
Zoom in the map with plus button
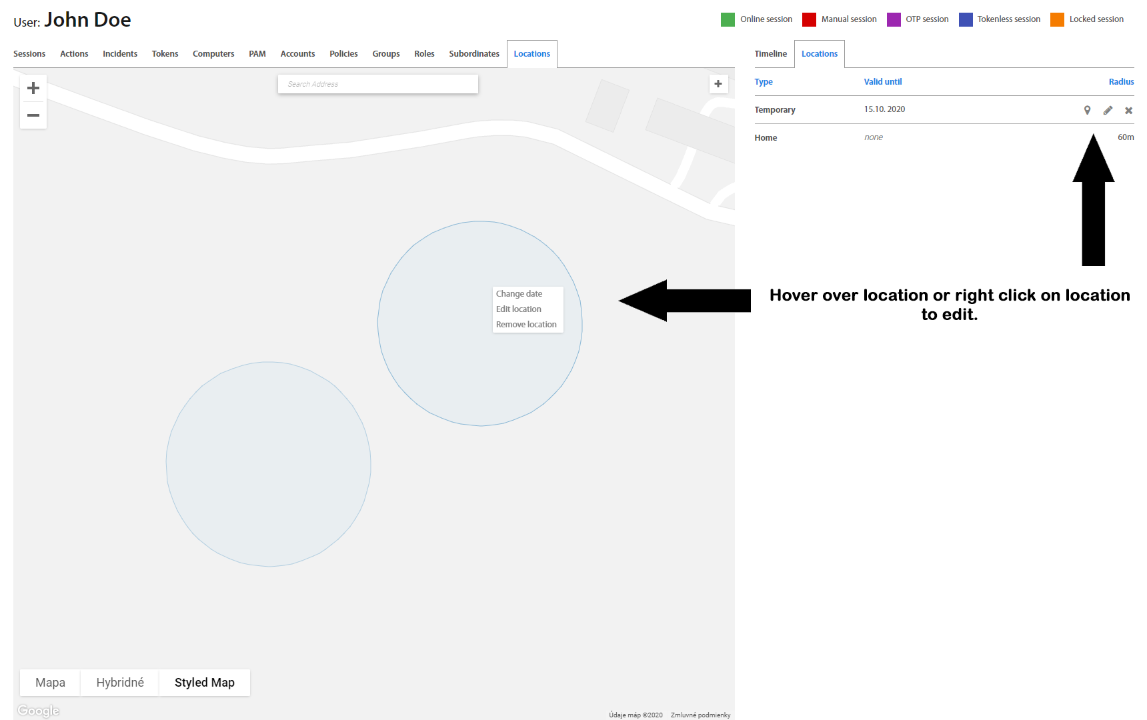coord(33,88)
